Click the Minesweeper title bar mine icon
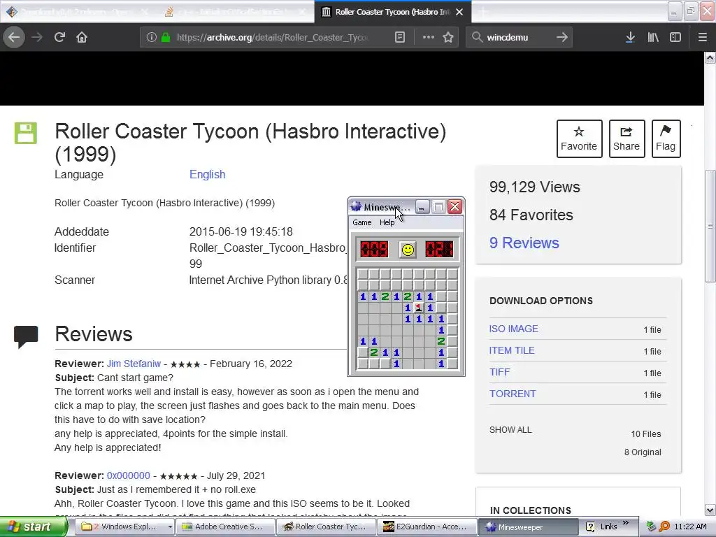Image resolution: width=716 pixels, height=537 pixels. [356, 207]
